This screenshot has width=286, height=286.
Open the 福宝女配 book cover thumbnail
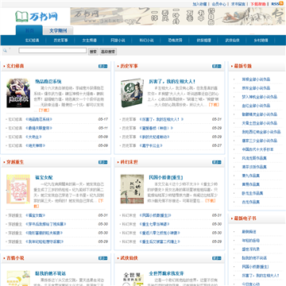[x=18, y=189]
